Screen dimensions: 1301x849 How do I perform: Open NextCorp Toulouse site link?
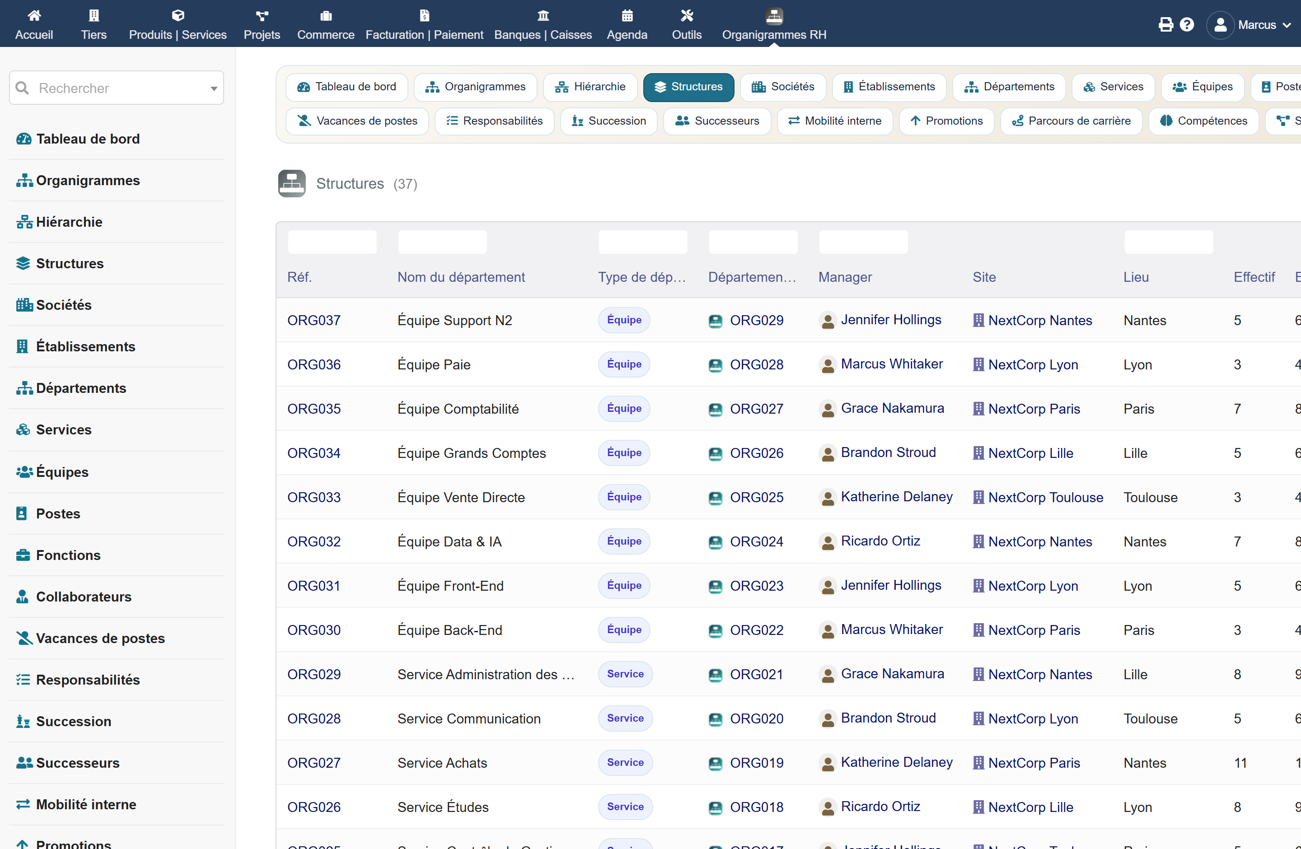(1045, 497)
